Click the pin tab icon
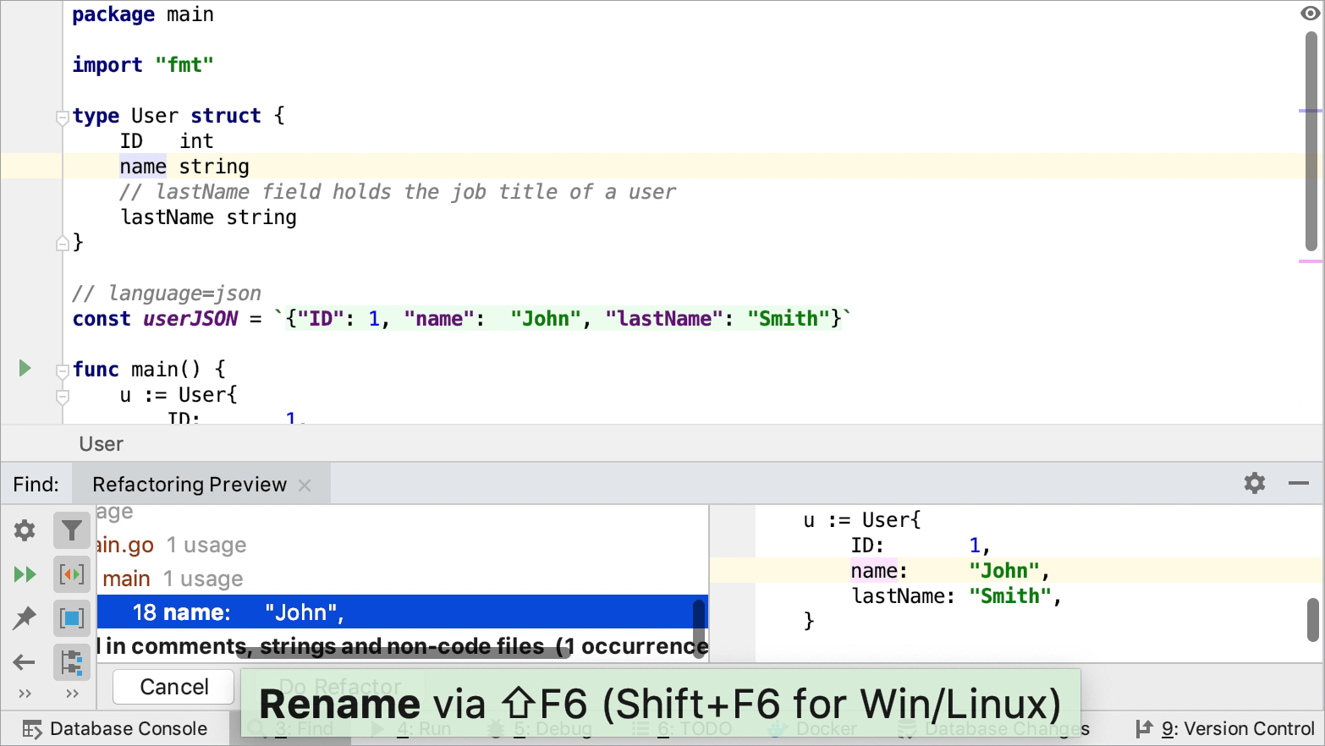The height and width of the screenshot is (746, 1325). [25, 618]
